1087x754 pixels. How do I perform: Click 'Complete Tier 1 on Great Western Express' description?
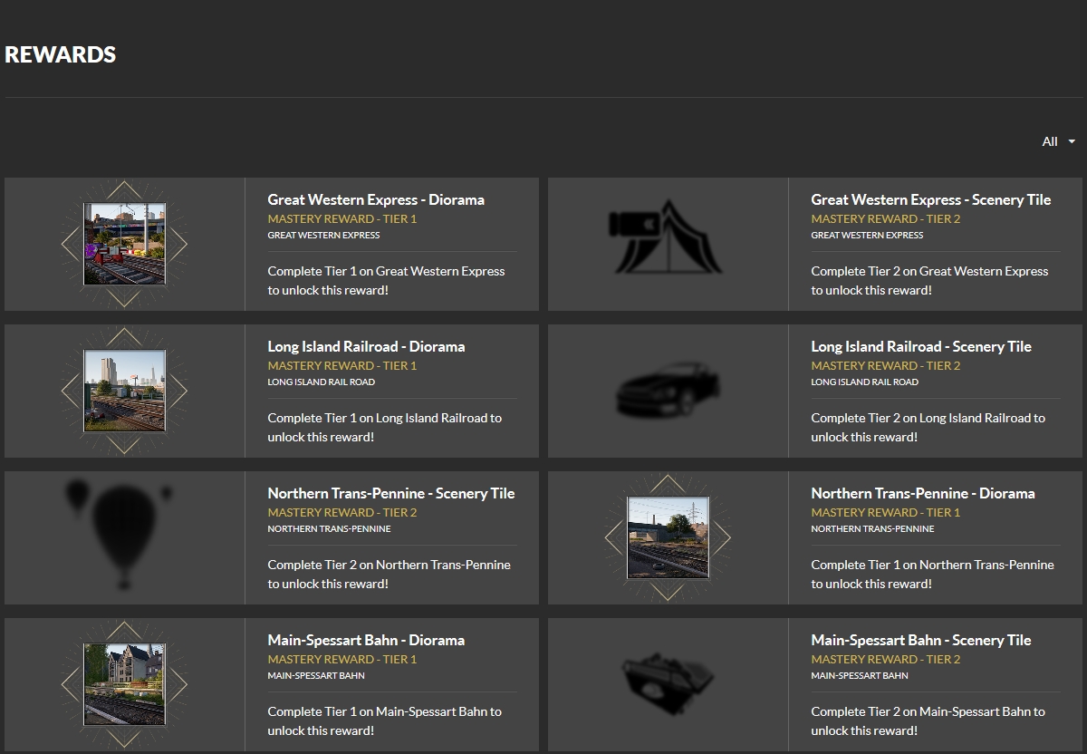click(x=386, y=280)
